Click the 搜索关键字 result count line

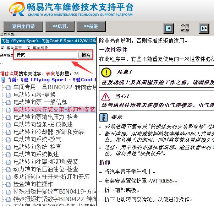click(x=39, y=74)
